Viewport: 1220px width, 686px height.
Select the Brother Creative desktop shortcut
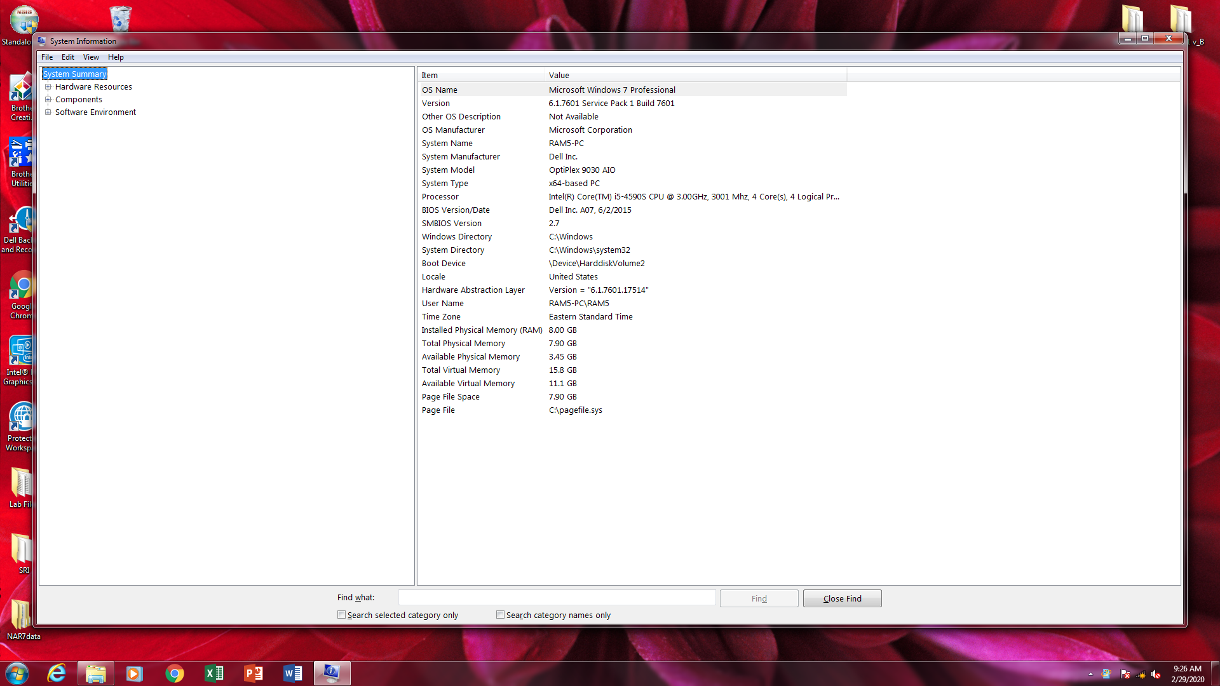click(20, 97)
